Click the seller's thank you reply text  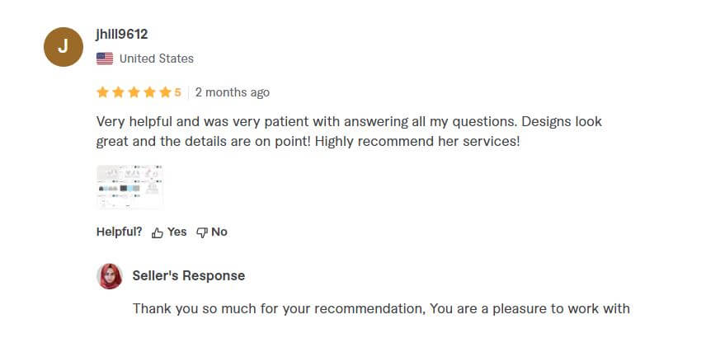(381, 309)
